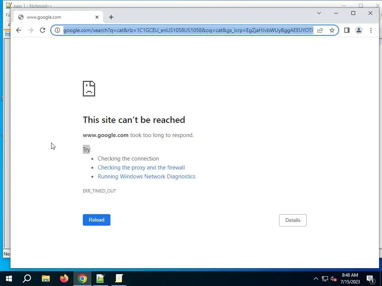The width and height of the screenshot is (382, 286).
Task: Open a new tab with the plus button
Action: tap(111, 17)
